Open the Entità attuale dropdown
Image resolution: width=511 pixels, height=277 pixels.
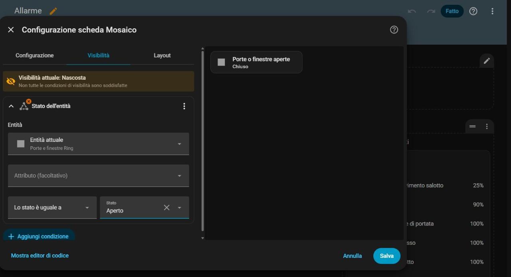98,143
